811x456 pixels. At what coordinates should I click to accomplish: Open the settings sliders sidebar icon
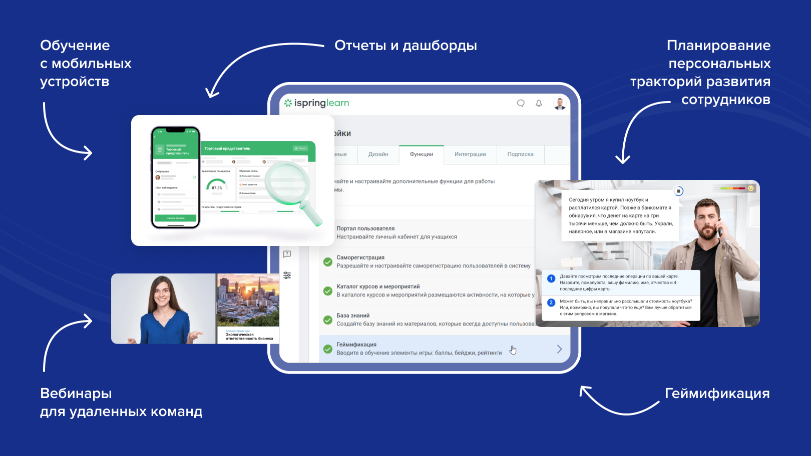287,275
